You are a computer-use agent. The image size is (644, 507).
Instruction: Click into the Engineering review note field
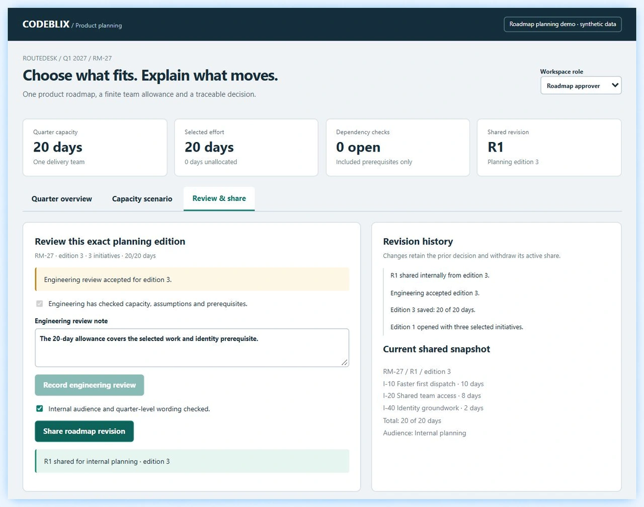pyautogui.click(x=192, y=348)
